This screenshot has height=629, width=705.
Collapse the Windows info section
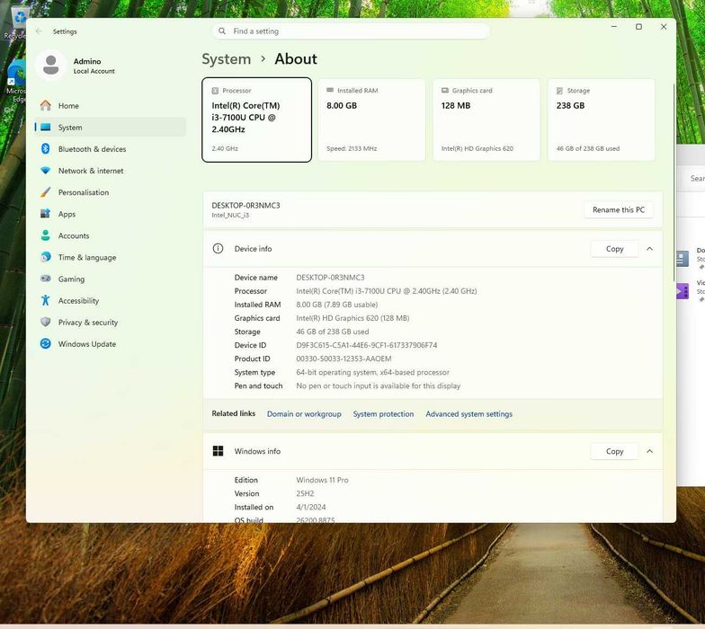click(x=649, y=451)
